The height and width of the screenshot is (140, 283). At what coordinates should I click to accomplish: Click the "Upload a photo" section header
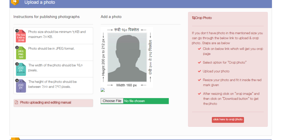40,2
